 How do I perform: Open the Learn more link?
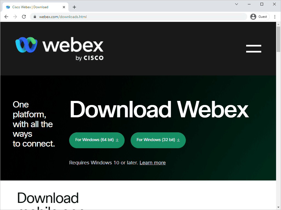click(x=153, y=162)
